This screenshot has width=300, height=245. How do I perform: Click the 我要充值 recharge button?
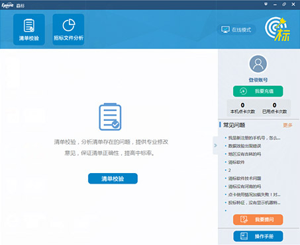tap(258, 91)
